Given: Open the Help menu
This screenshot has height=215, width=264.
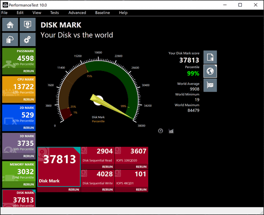Looking at the screenshot, I should [123, 13].
